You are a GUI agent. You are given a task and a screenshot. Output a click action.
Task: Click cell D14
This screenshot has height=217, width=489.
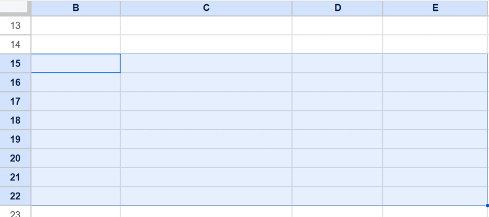pyautogui.click(x=338, y=45)
